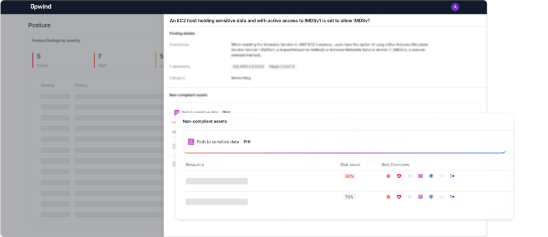Click the Resource column header

(195, 165)
